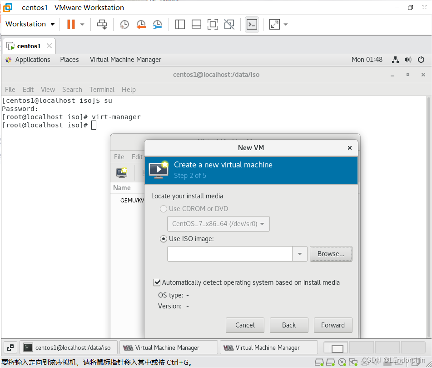
Task: Switch to second Virtual Machine Manager taskbar item
Action: (x=268, y=348)
